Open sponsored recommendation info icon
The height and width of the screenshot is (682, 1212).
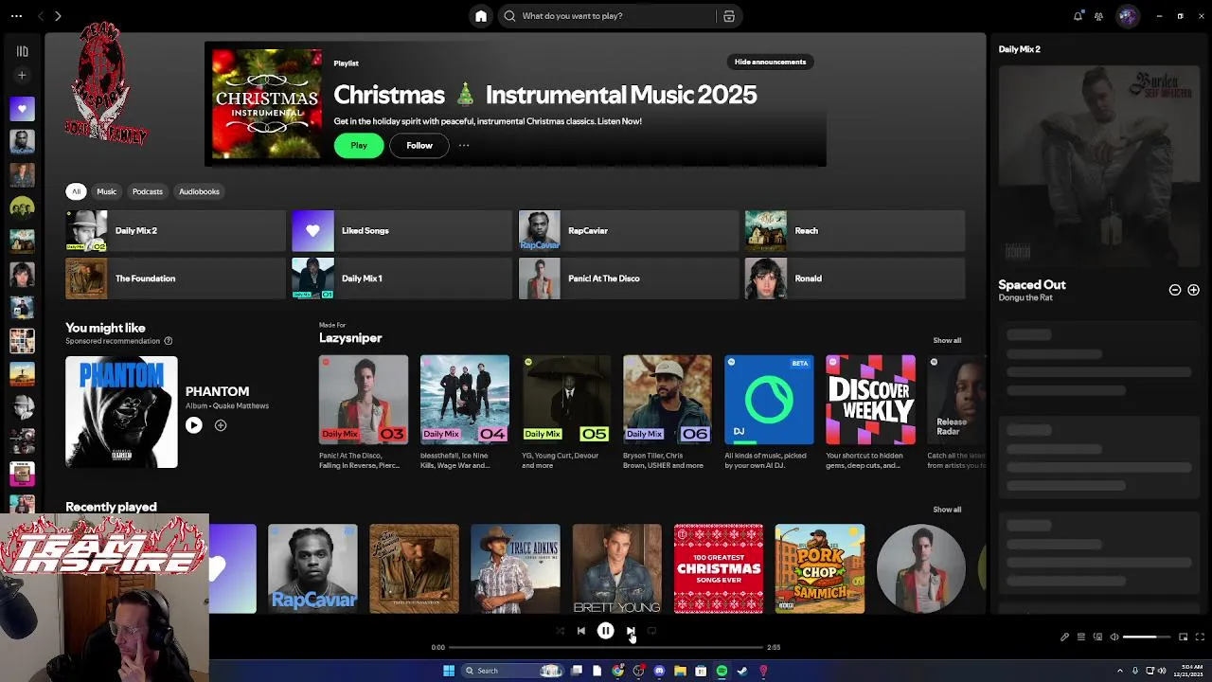pyautogui.click(x=169, y=341)
